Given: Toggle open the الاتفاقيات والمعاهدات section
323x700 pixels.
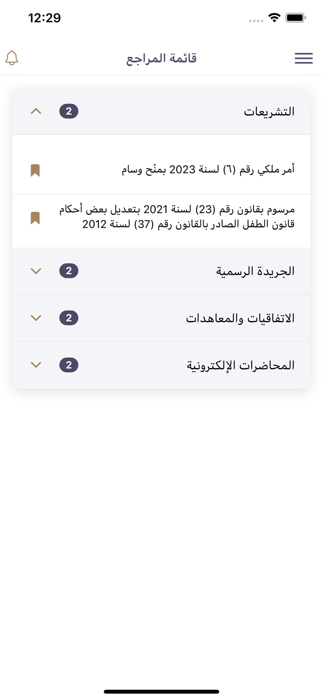Looking at the screenshot, I should [x=36, y=318].
